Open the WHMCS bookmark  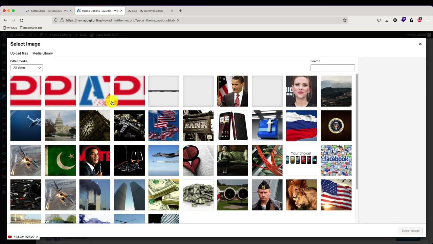click(x=10, y=28)
